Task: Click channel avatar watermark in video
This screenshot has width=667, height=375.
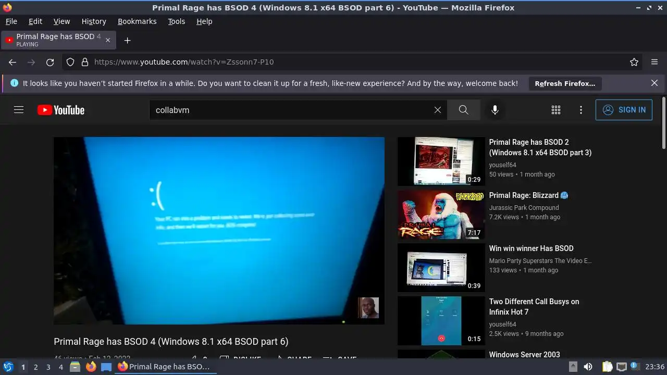Action: 368,308
